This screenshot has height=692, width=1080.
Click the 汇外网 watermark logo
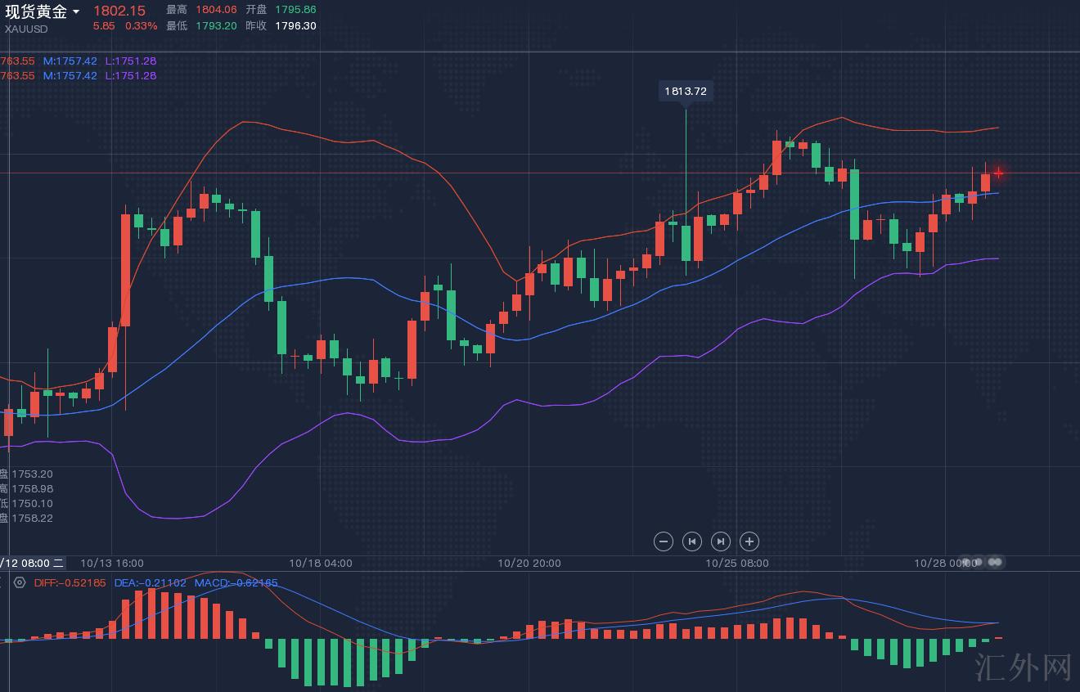click(x=1024, y=667)
